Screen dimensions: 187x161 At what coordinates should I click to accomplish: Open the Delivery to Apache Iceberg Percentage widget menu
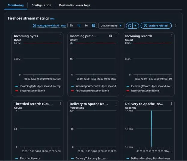(116, 104)
